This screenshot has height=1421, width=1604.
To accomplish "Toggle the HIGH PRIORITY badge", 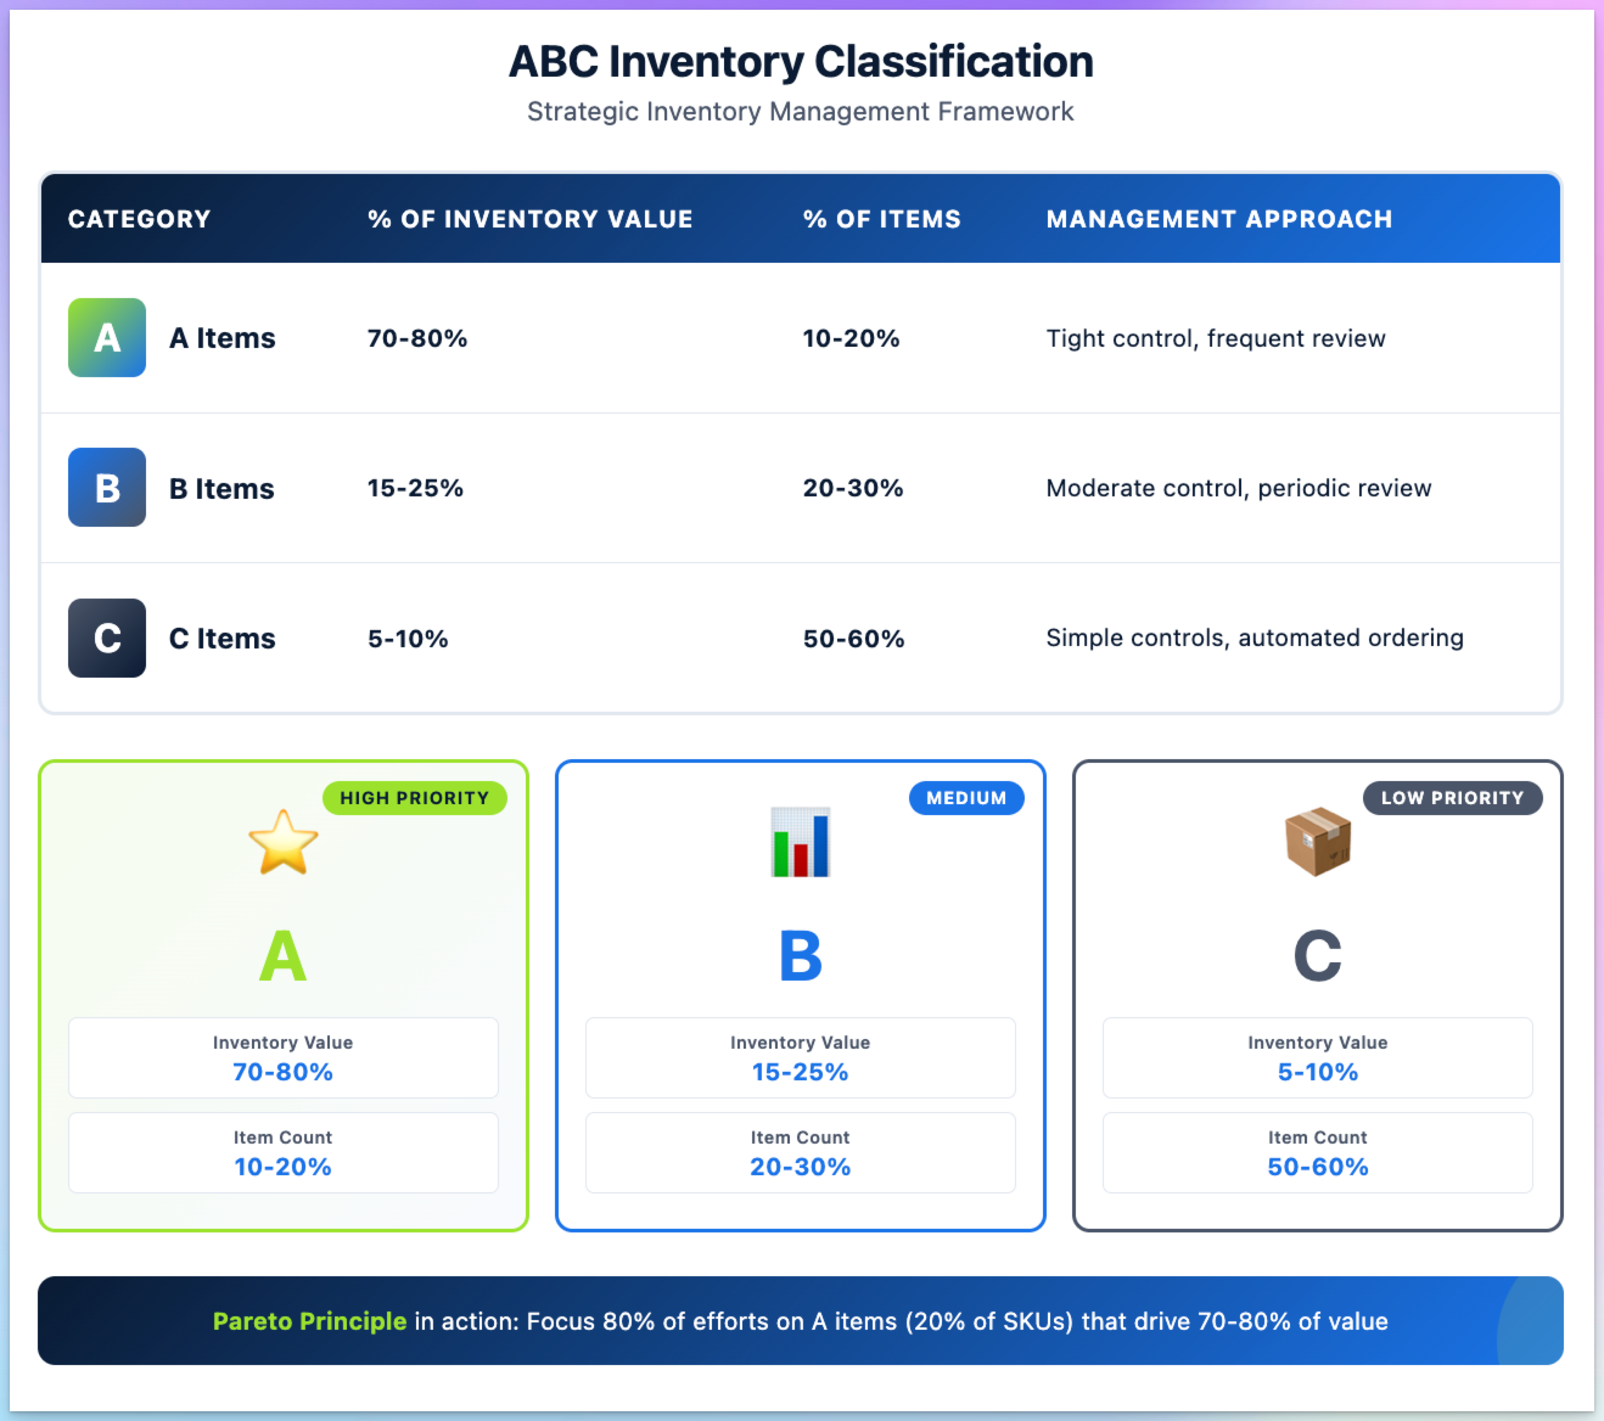I will coord(414,797).
